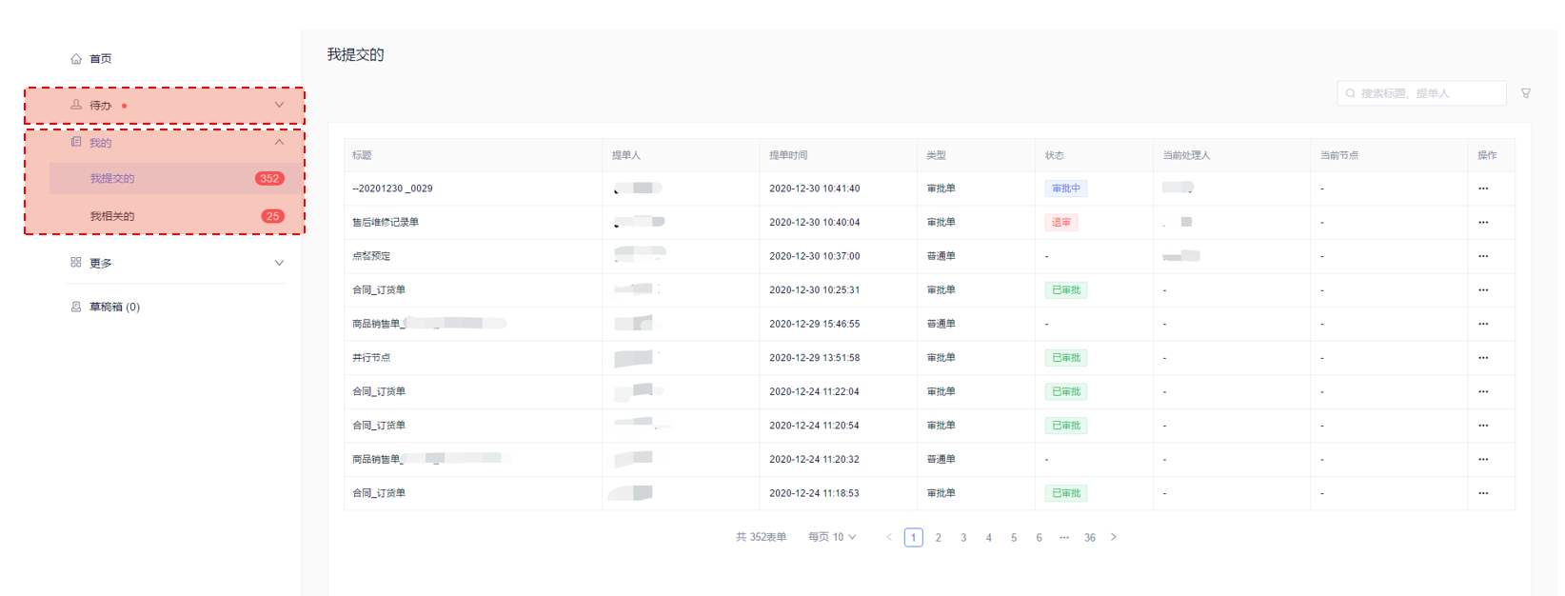Go to page 5
This screenshot has width=1565, height=596.
pyautogui.click(x=1014, y=538)
